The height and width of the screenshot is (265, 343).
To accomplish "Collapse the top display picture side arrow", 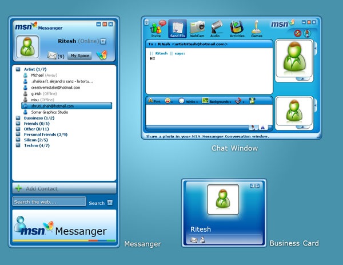I will coord(315,48).
